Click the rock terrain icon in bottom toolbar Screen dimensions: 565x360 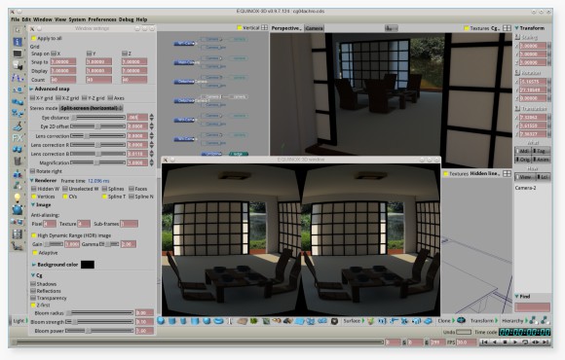pos(243,321)
